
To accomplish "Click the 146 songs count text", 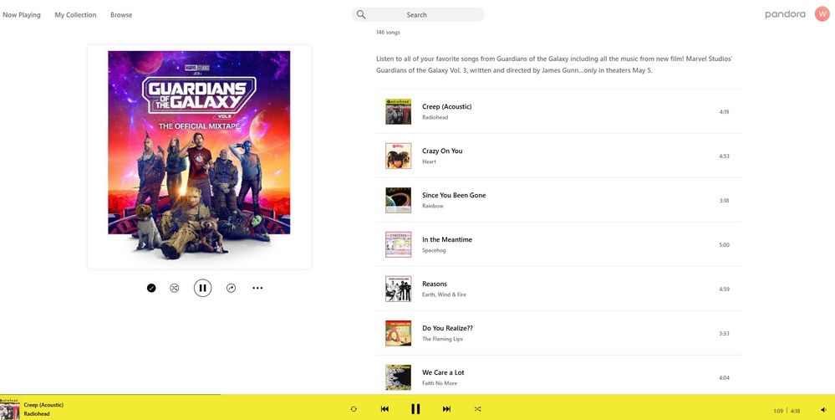I will point(388,33).
